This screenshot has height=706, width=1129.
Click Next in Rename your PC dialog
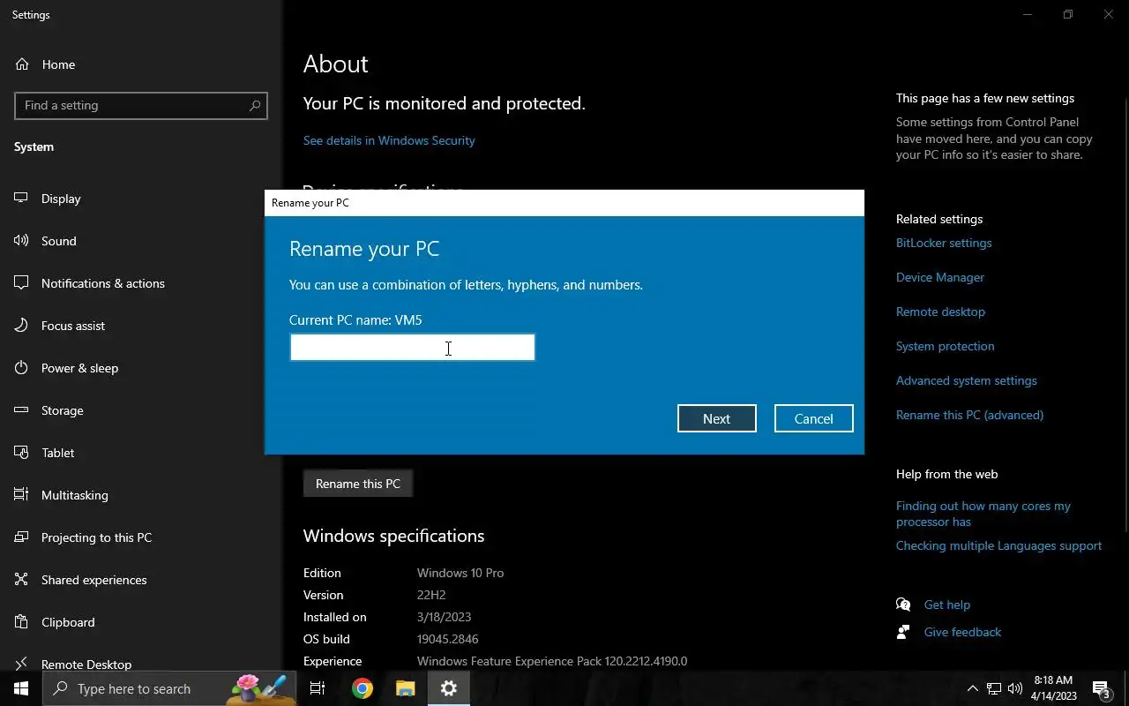(716, 418)
